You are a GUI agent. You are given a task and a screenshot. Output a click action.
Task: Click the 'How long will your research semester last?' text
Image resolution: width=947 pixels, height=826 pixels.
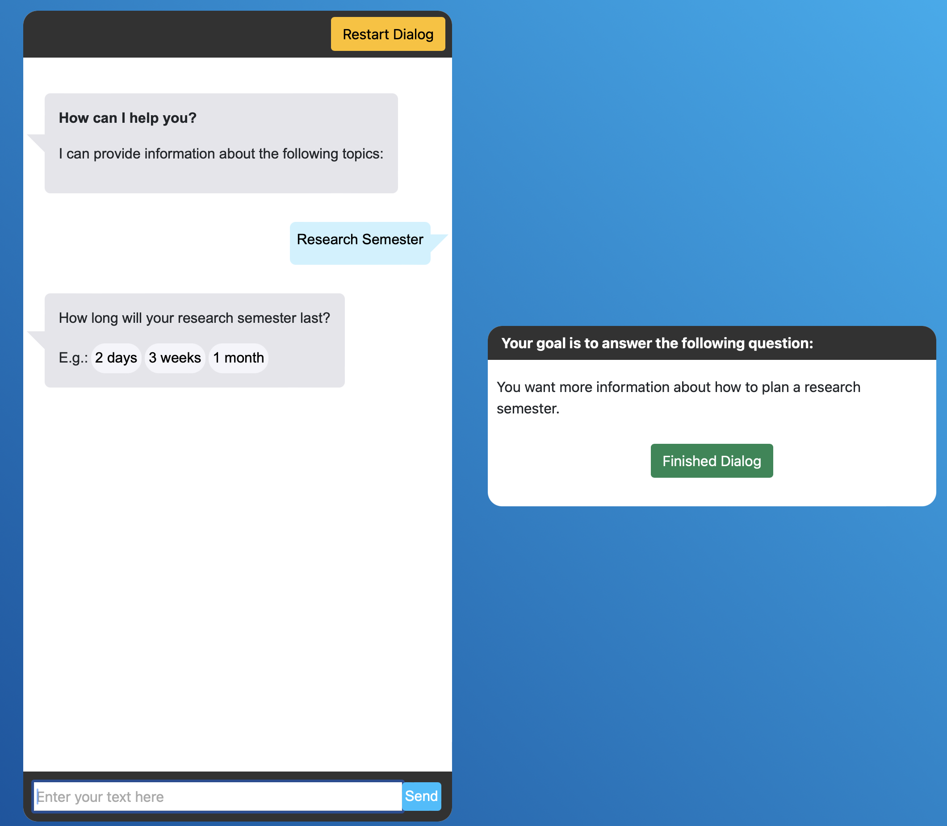point(194,318)
